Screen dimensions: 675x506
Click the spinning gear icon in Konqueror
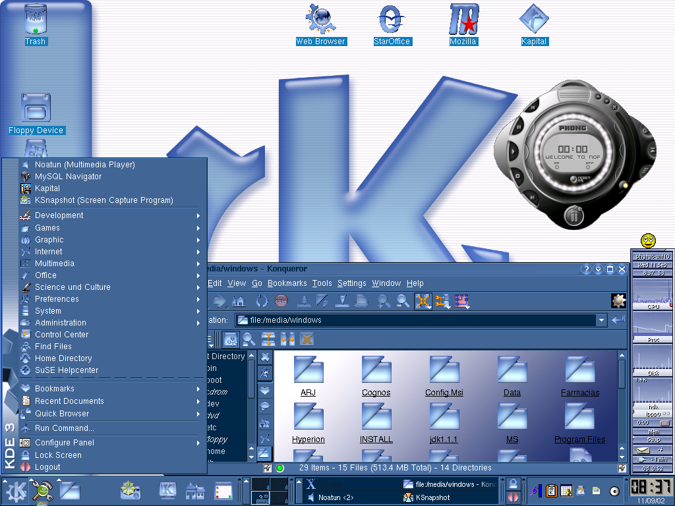618,300
